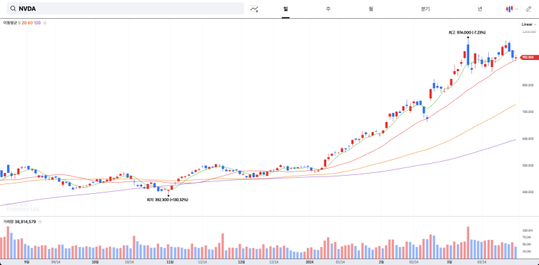Click the 03/14 label on the time axis

point(483,262)
